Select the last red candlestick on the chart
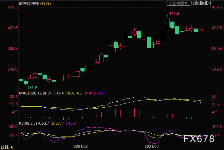Image resolution: width=224 pixels, height=150 pixels. point(201,31)
